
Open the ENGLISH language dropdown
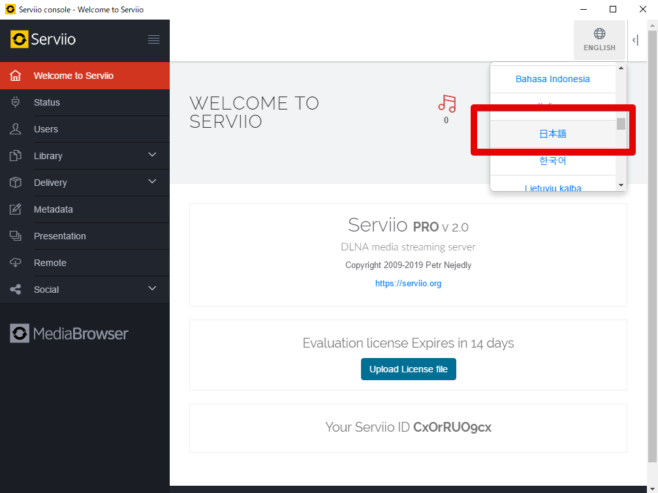(x=600, y=40)
